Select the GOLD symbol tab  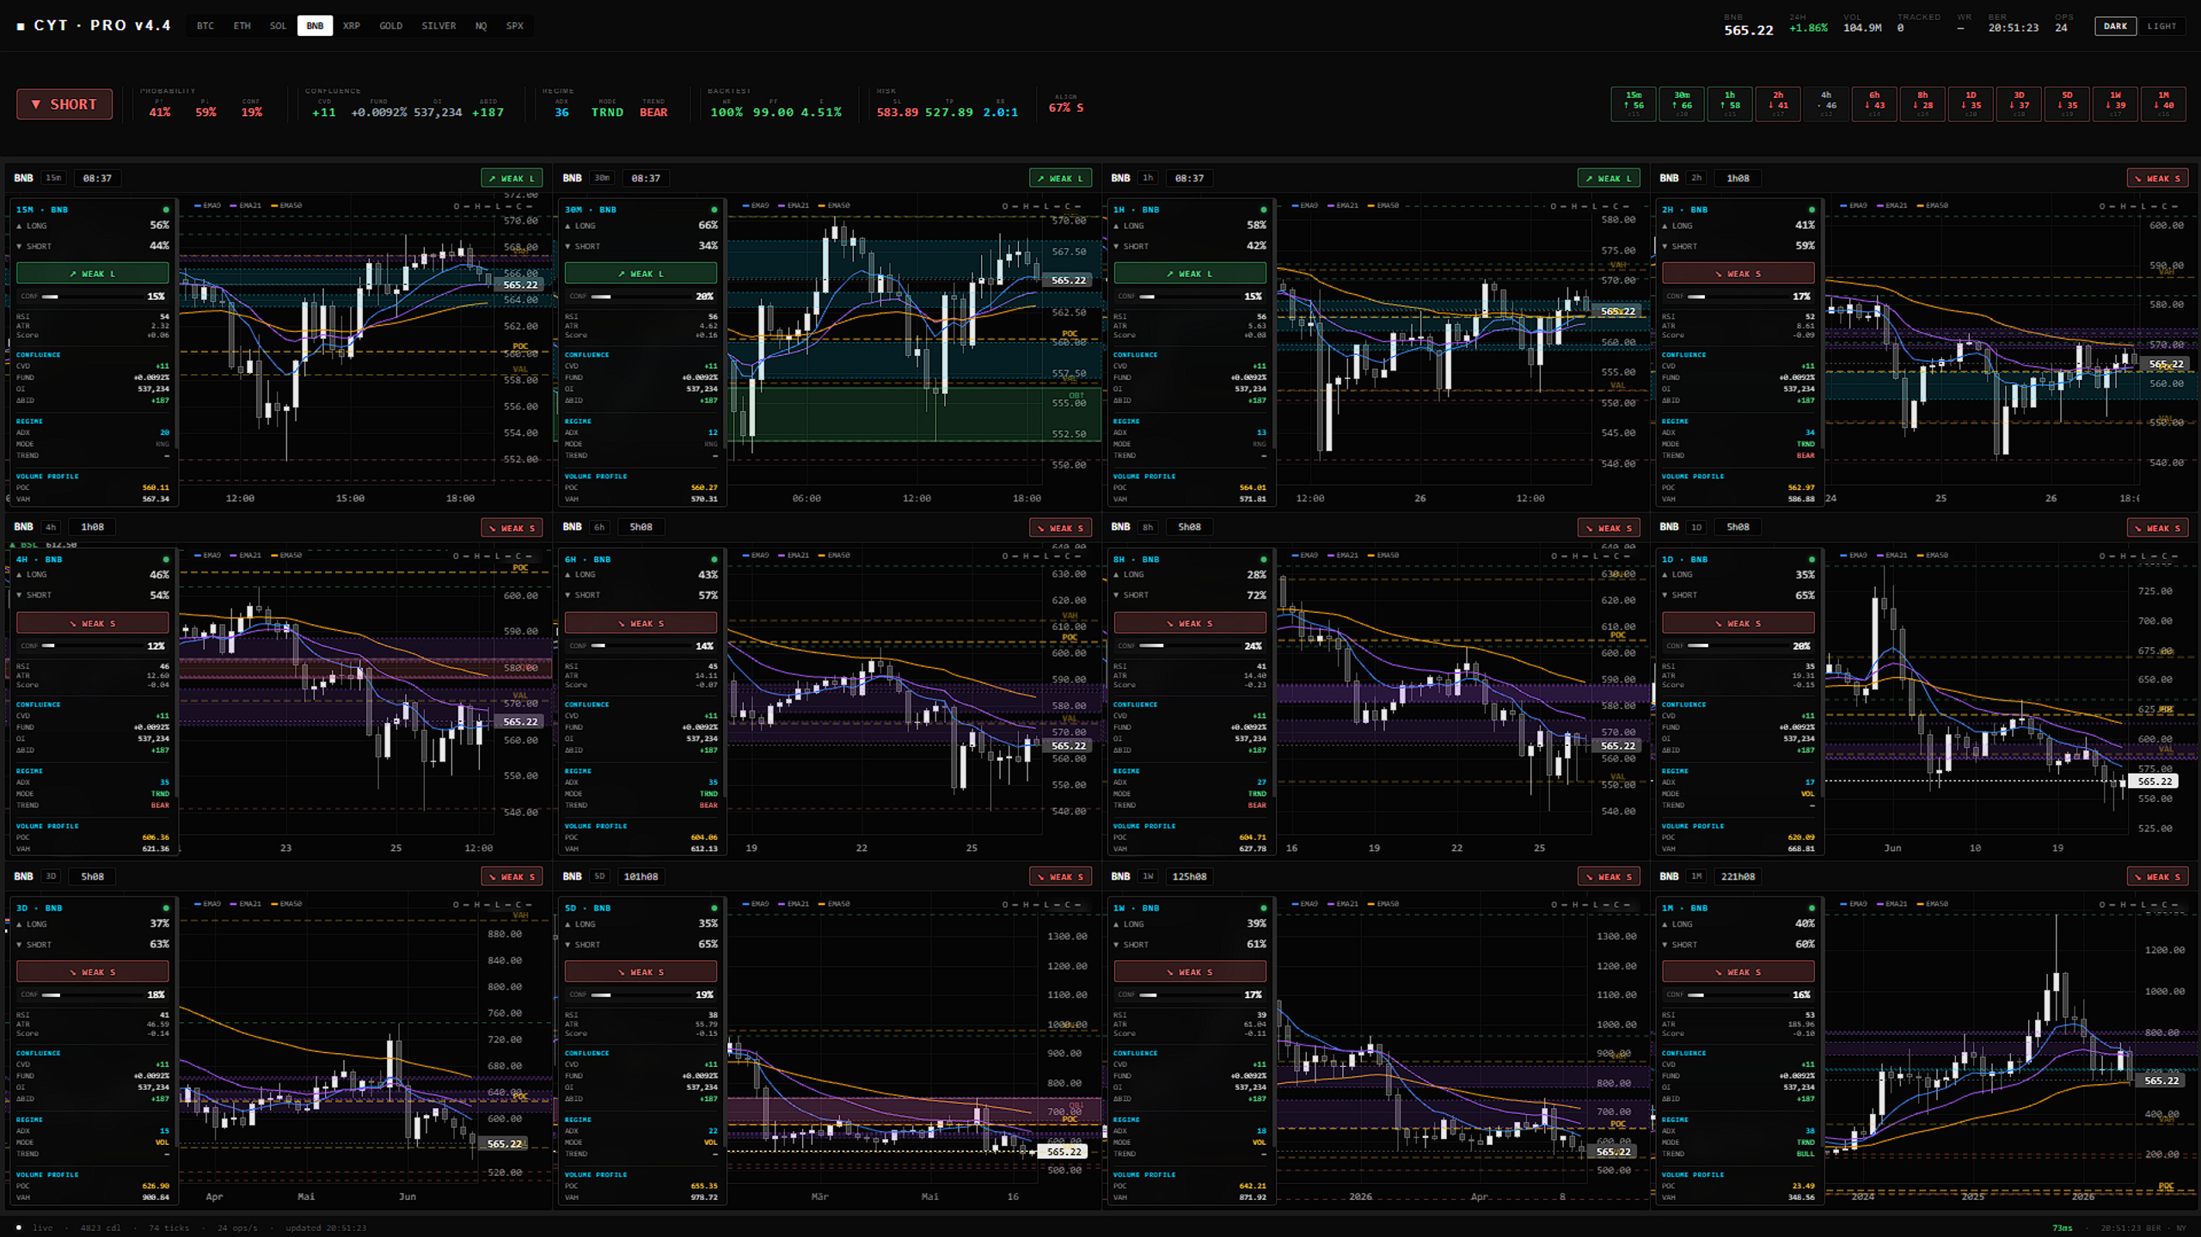click(x=390, y=26)
